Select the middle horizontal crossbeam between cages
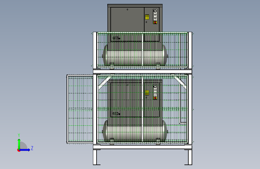The width and height of the screenshot is (260, 169). [x=143, y=72]
